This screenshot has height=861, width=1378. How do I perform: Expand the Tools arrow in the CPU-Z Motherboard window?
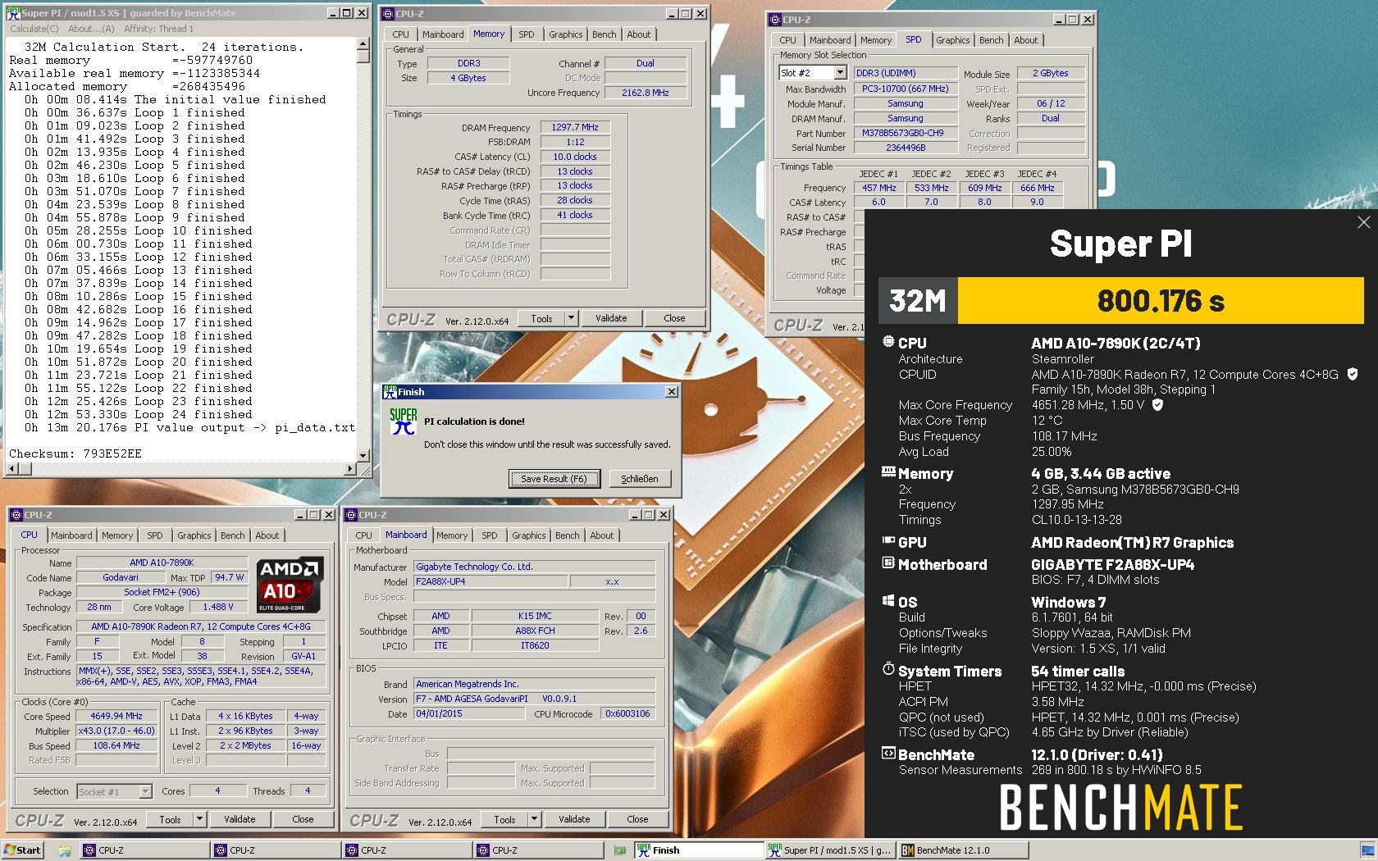pos(534,819)
